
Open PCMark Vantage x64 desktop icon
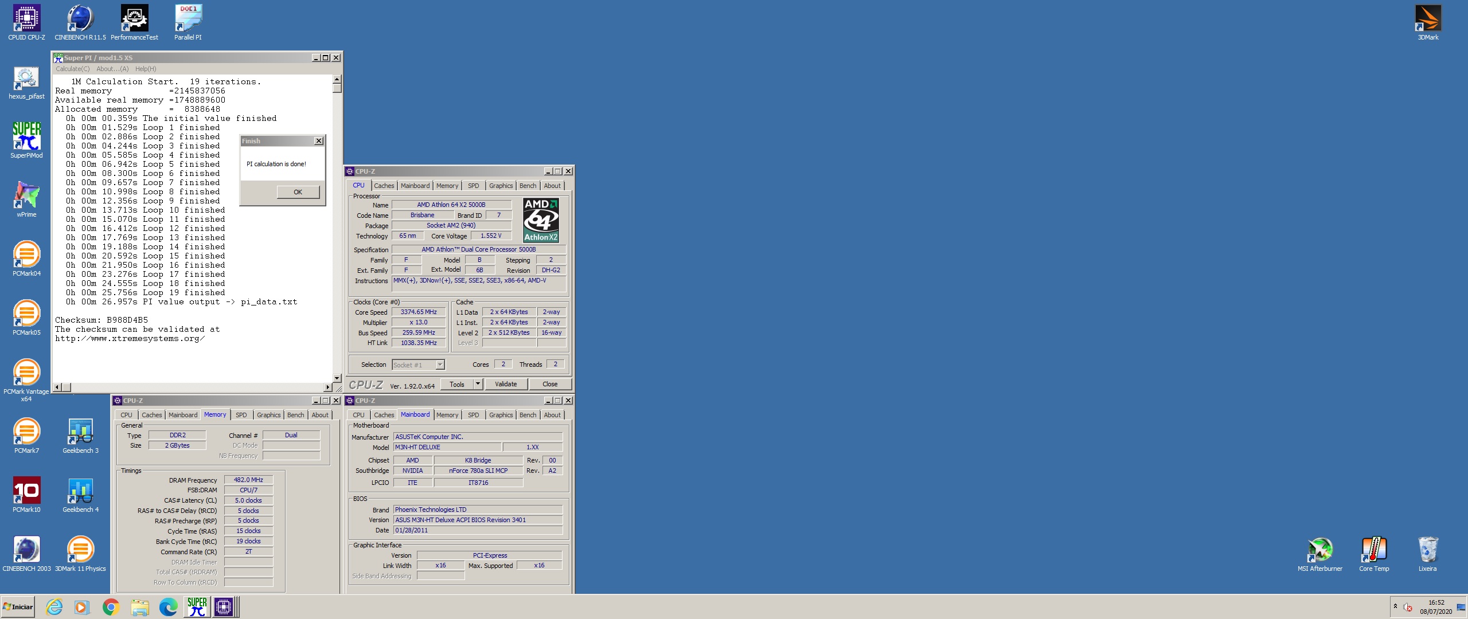pyautogui.click(x=26, y=380)
